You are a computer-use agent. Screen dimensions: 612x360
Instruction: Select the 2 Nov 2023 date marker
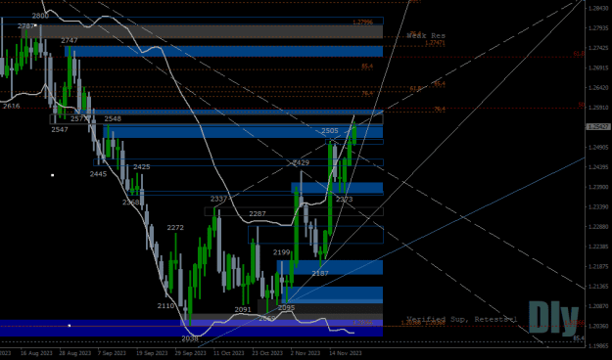pos(306,353)
